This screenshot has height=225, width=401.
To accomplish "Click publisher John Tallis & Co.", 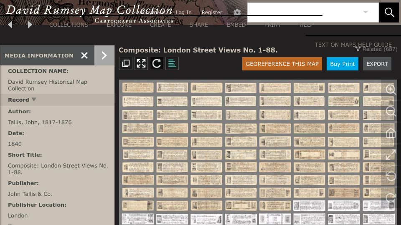I will [x=30, y=194].
